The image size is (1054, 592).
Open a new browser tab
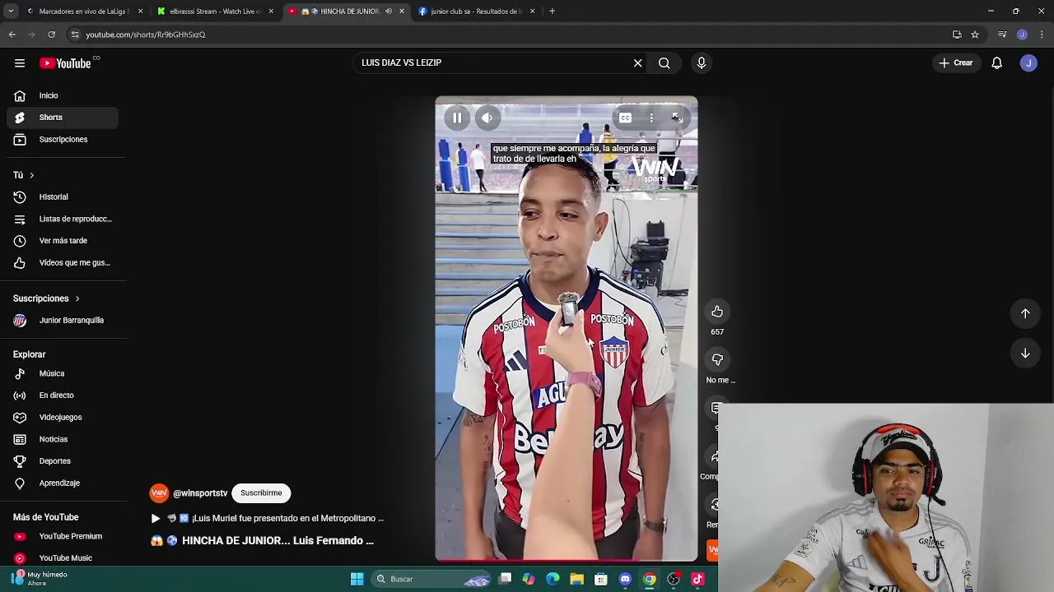[552, 12]
